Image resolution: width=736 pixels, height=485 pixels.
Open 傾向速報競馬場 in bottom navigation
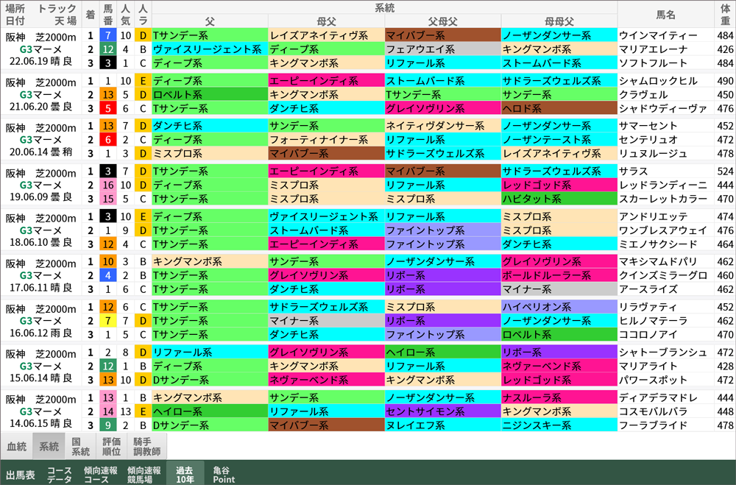(x=144, y=475)
